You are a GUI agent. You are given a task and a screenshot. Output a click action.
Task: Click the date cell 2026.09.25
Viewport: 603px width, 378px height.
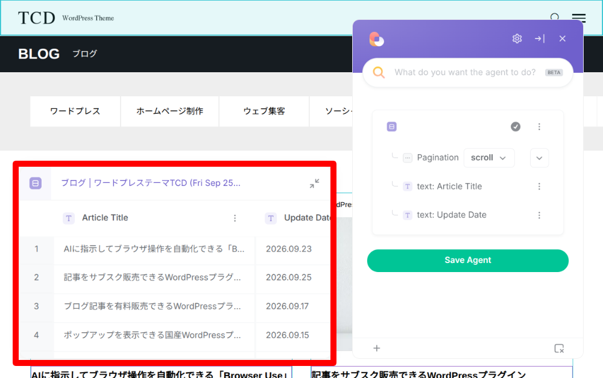pos(289,277)
